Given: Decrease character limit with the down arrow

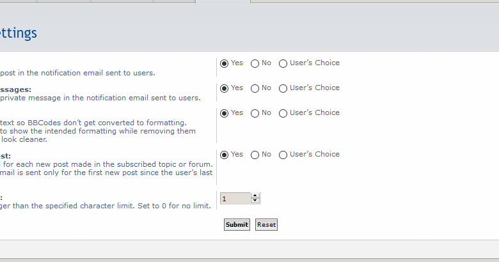Looking at the screenshot, I should pyautogui.click(x=255, y=201).
